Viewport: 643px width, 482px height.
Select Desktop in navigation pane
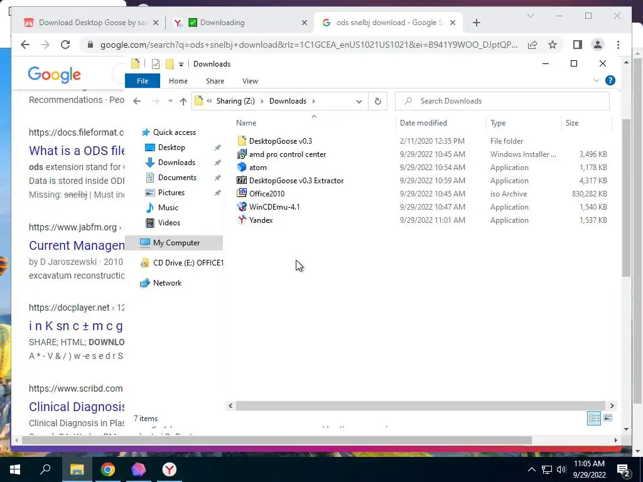tap(171, 147)
